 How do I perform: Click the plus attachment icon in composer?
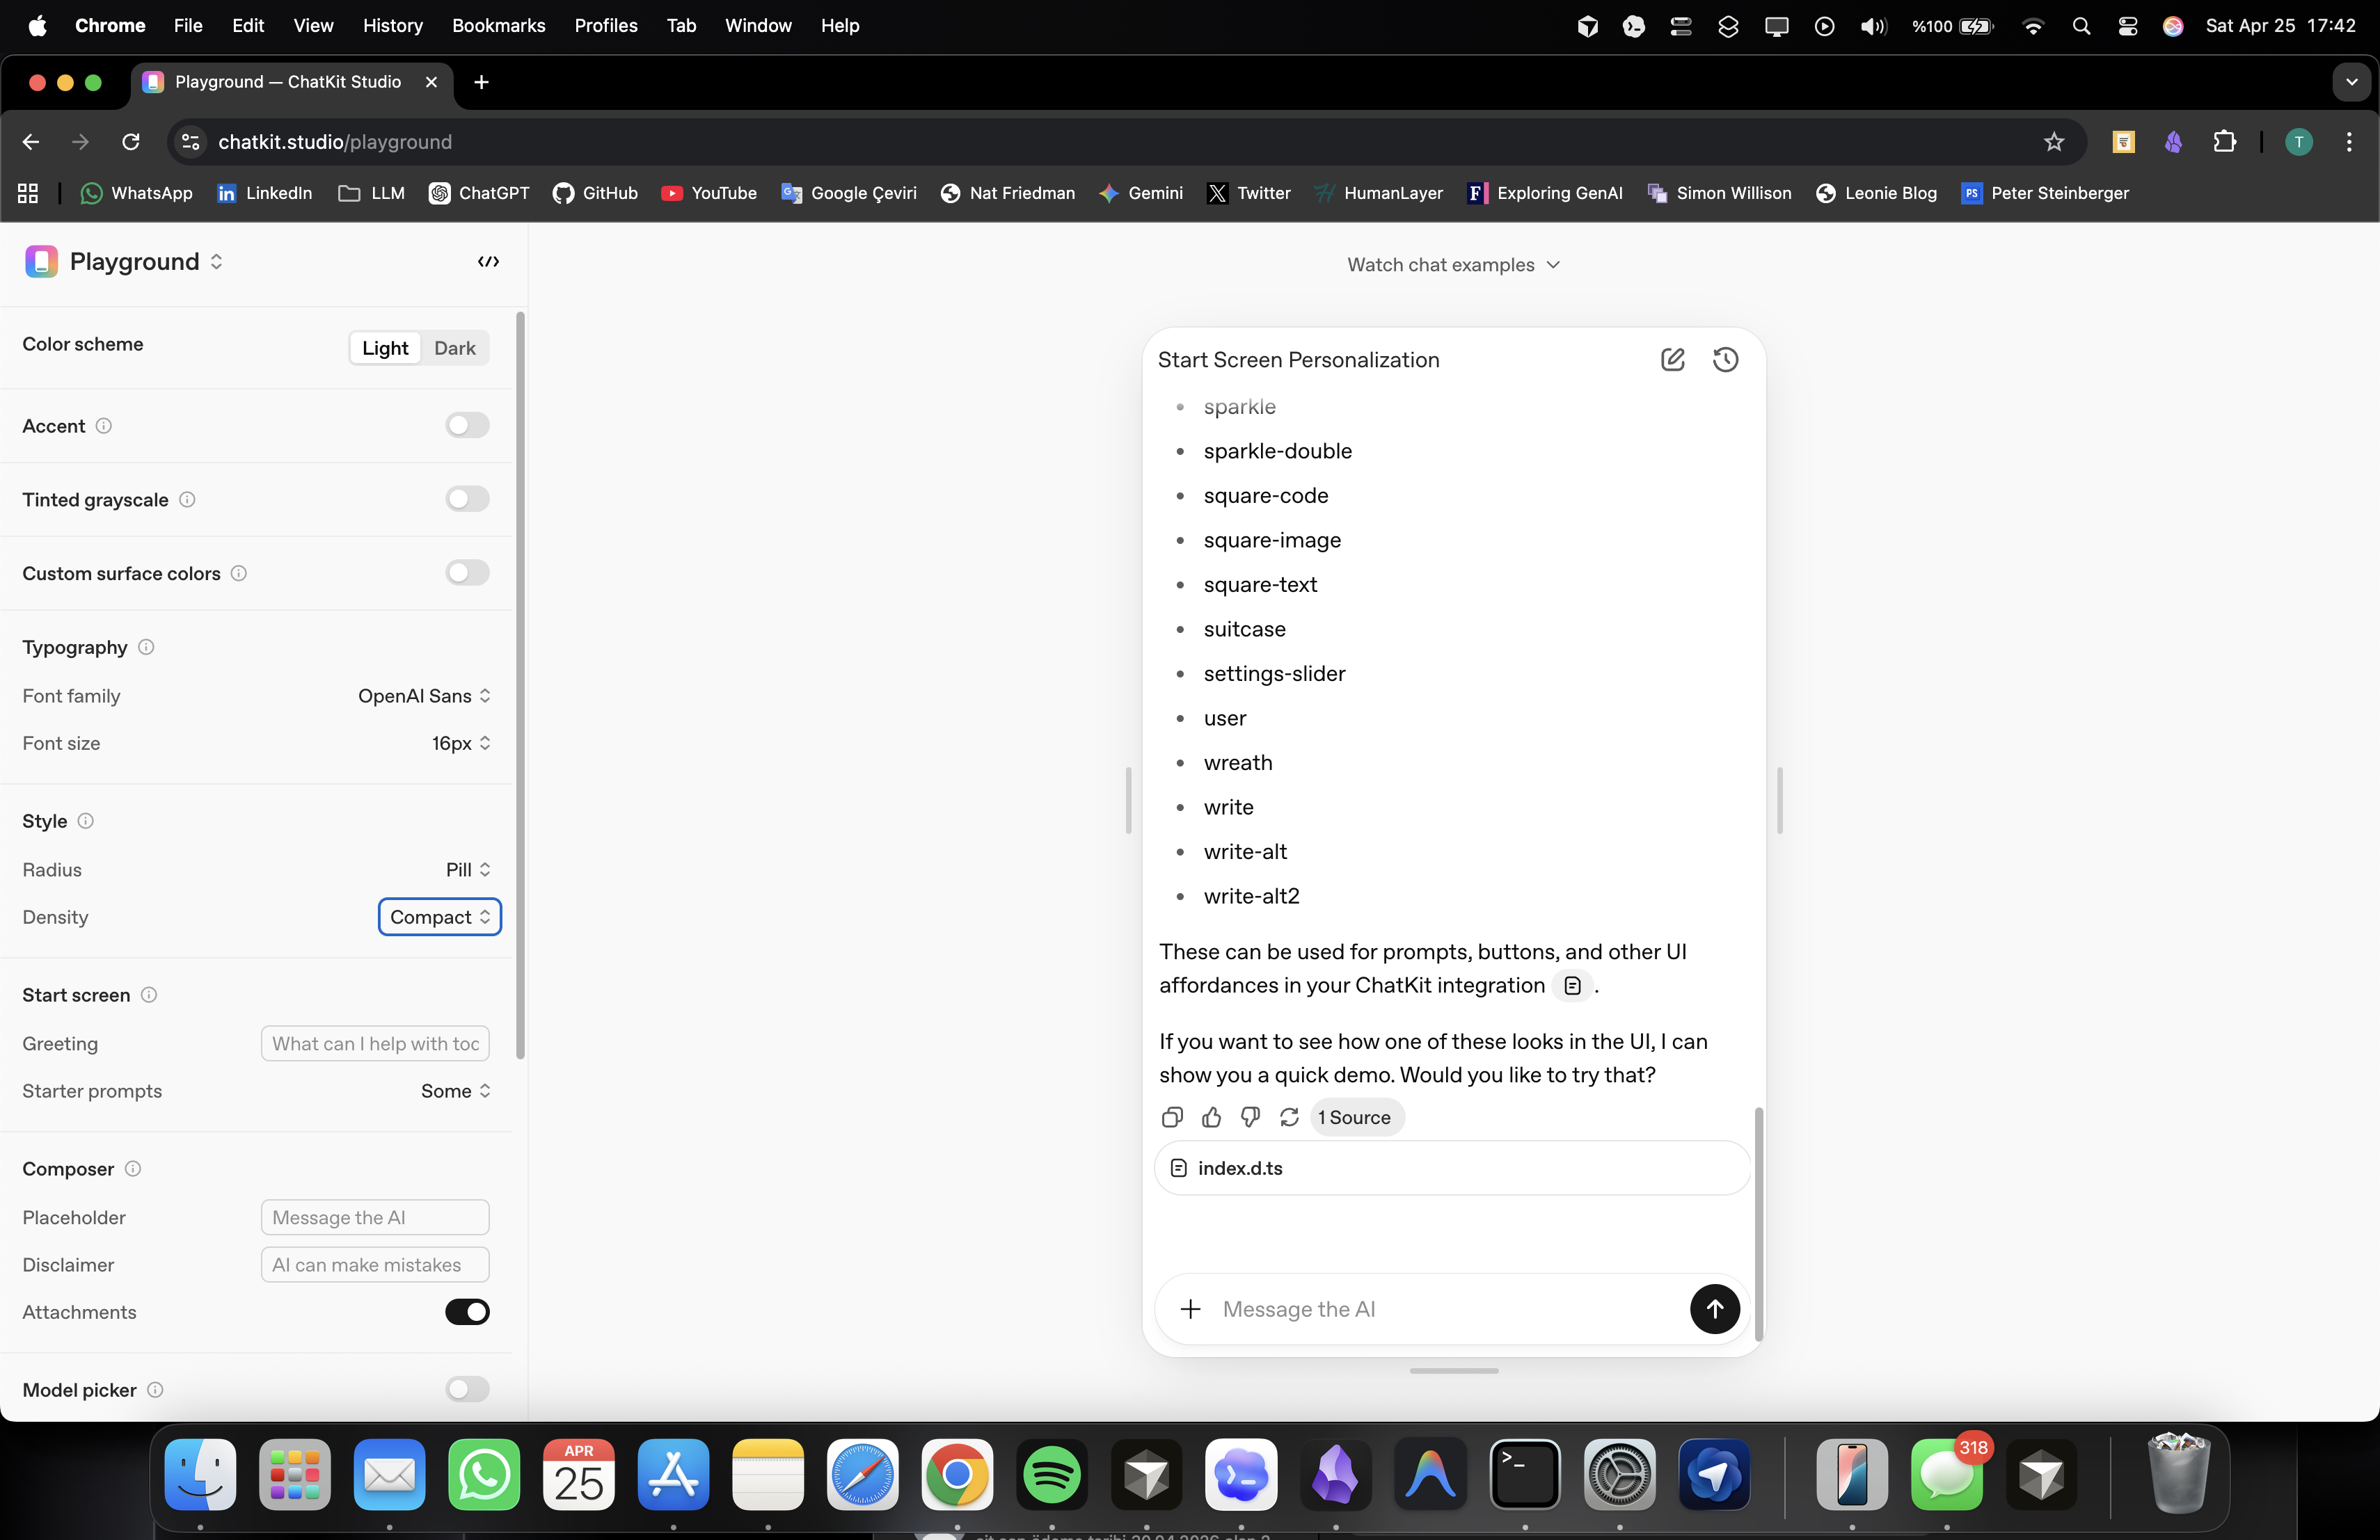tap(1190, 1309)
